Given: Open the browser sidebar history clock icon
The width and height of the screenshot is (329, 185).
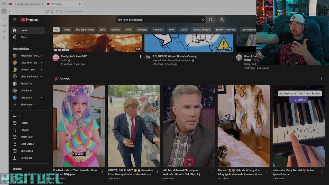Looking at the screenshot, I should (4, 31).
